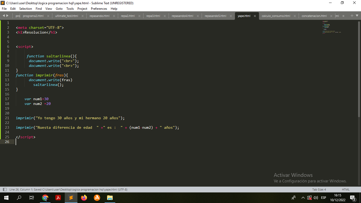Viewport: 361px width, 203px height.
Task: Open the Selection menu
Action: (26, 9)
